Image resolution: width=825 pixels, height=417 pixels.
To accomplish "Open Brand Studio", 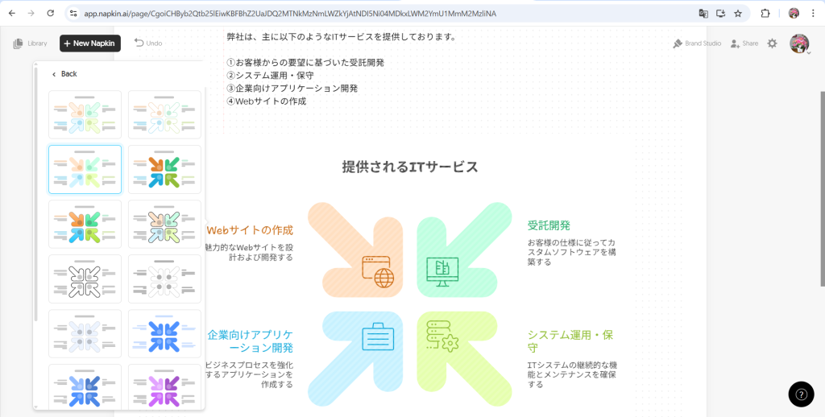I will click(x=697, y=43).
